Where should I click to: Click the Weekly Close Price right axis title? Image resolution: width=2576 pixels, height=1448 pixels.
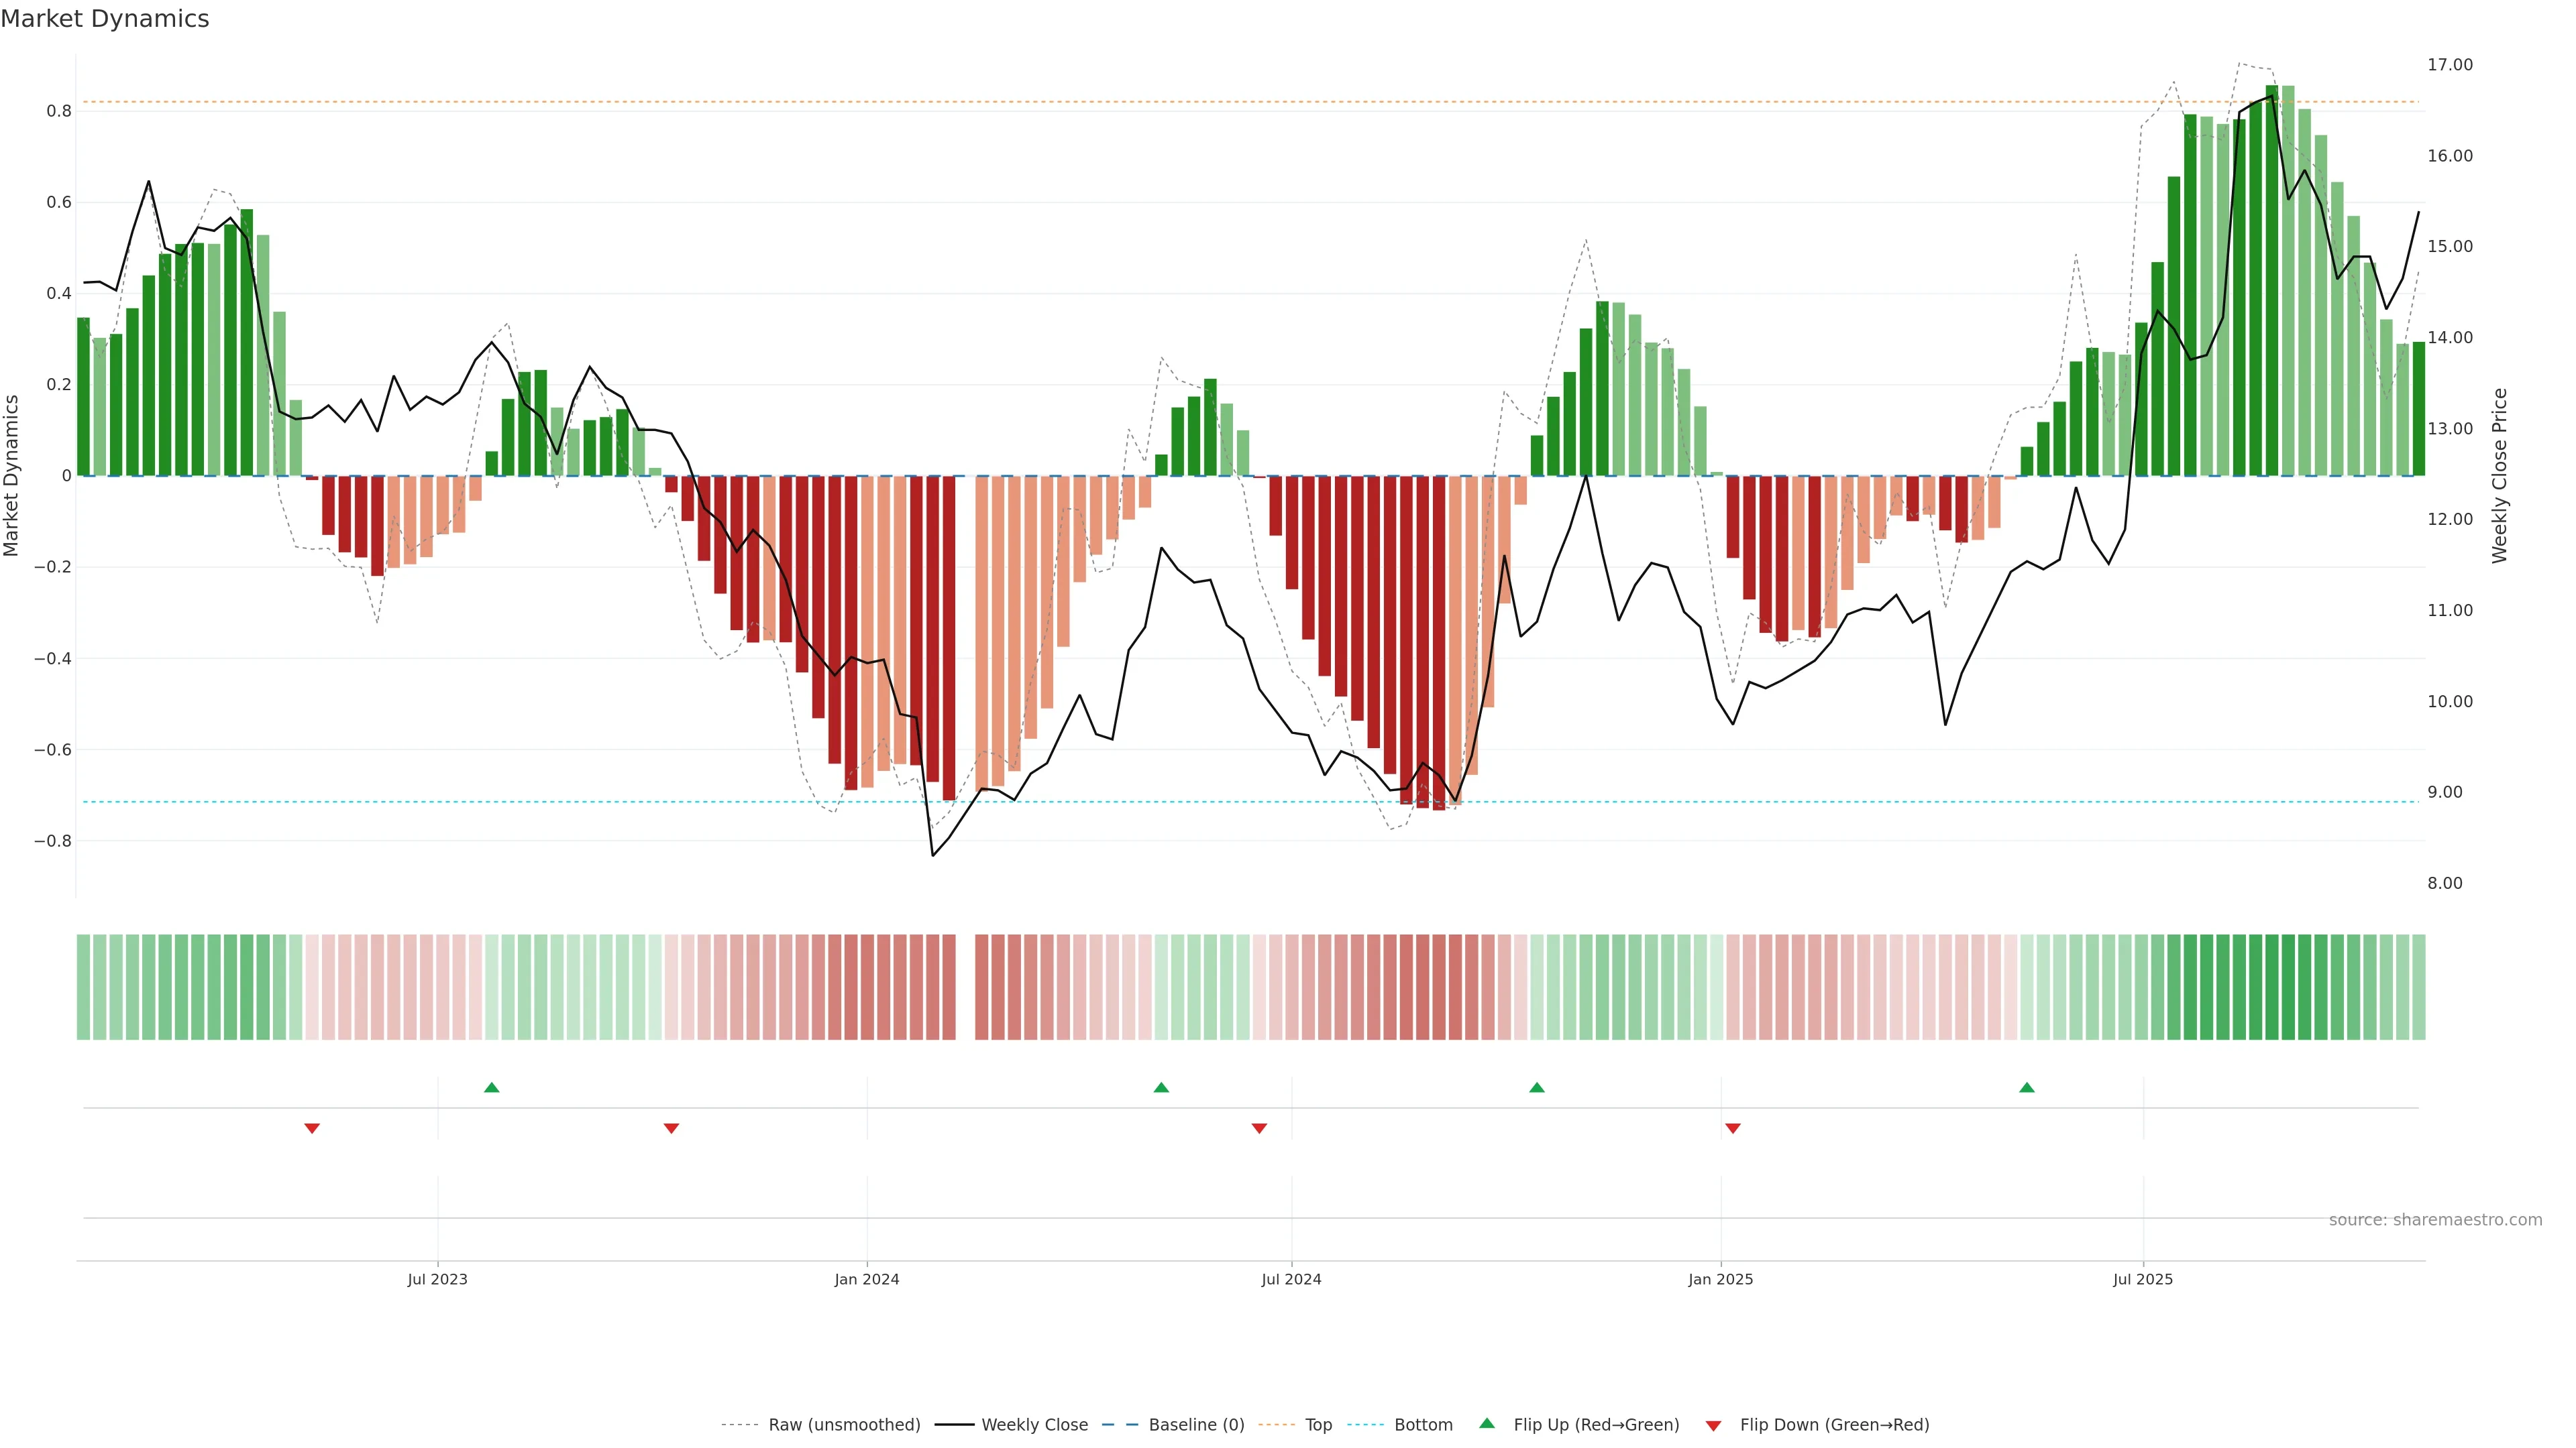click(x=2500, y=476)
